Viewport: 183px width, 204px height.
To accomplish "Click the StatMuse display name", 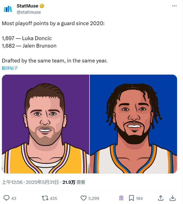I will point(27,6).
